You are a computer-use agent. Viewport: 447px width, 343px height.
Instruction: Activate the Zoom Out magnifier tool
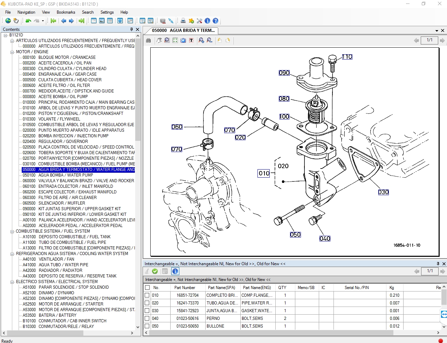pyautogui.click(x=209, y=40)
